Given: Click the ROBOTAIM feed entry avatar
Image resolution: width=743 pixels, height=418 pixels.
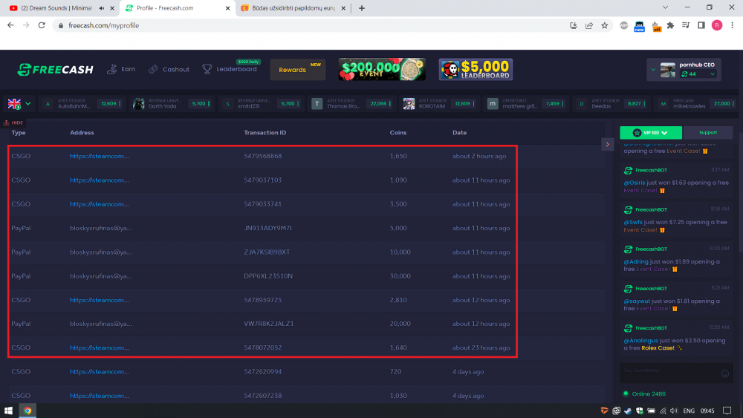Looking at the screenshot, I should (x=409, y=104).
